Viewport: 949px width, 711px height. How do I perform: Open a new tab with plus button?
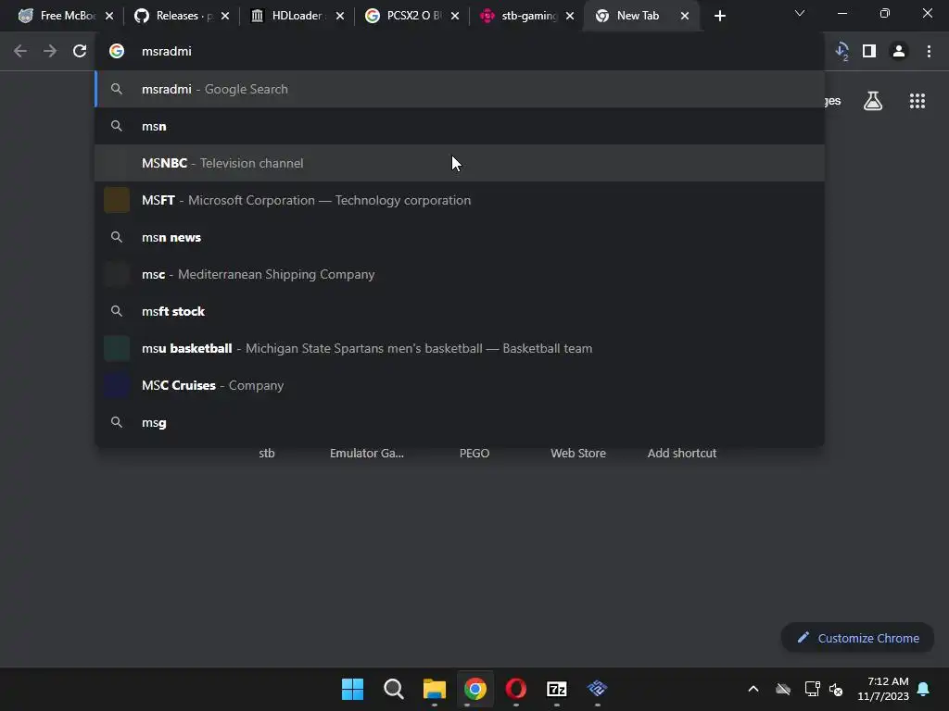719,16
